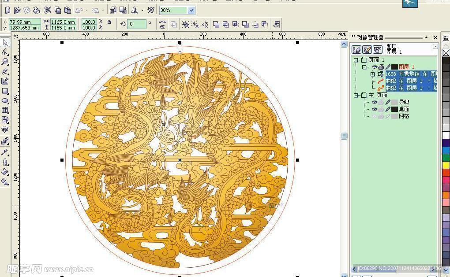Close the 对象管理器 docker panel
Screen dimensions: 450x277
pos(435,37)
